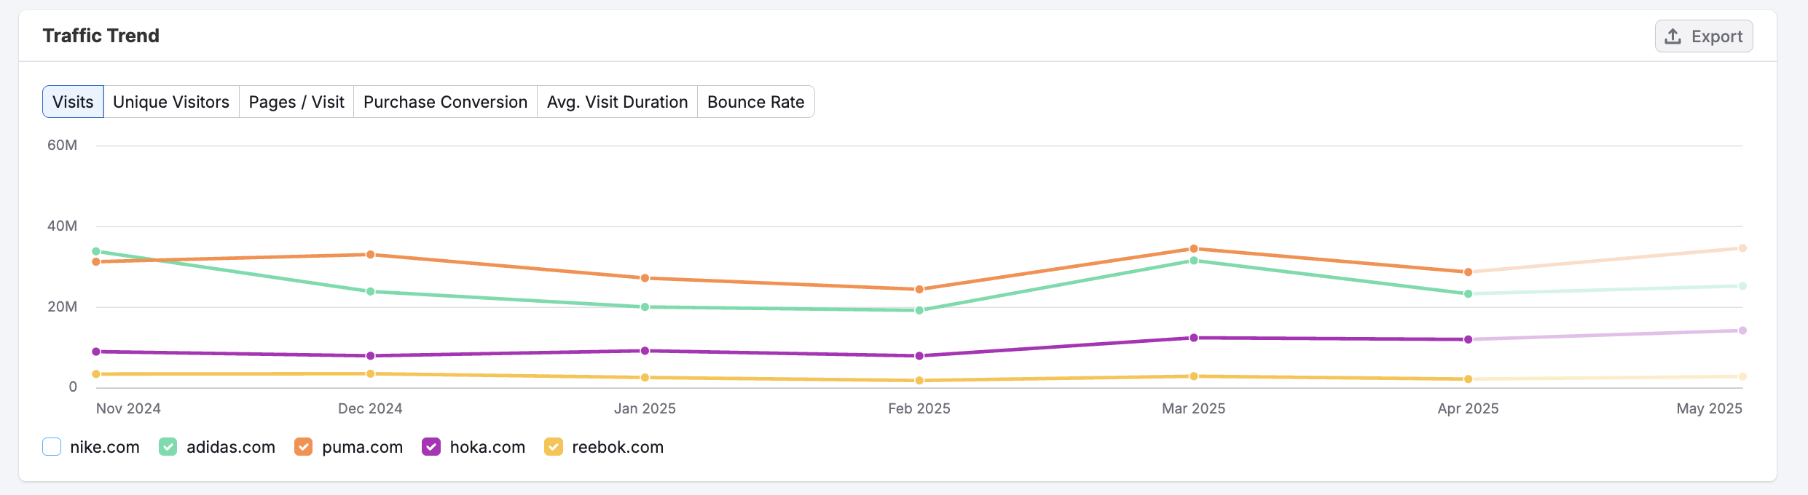Open the Pages / Visit tab
This screenshot has width=1808, height=495.
click(296, 102)
